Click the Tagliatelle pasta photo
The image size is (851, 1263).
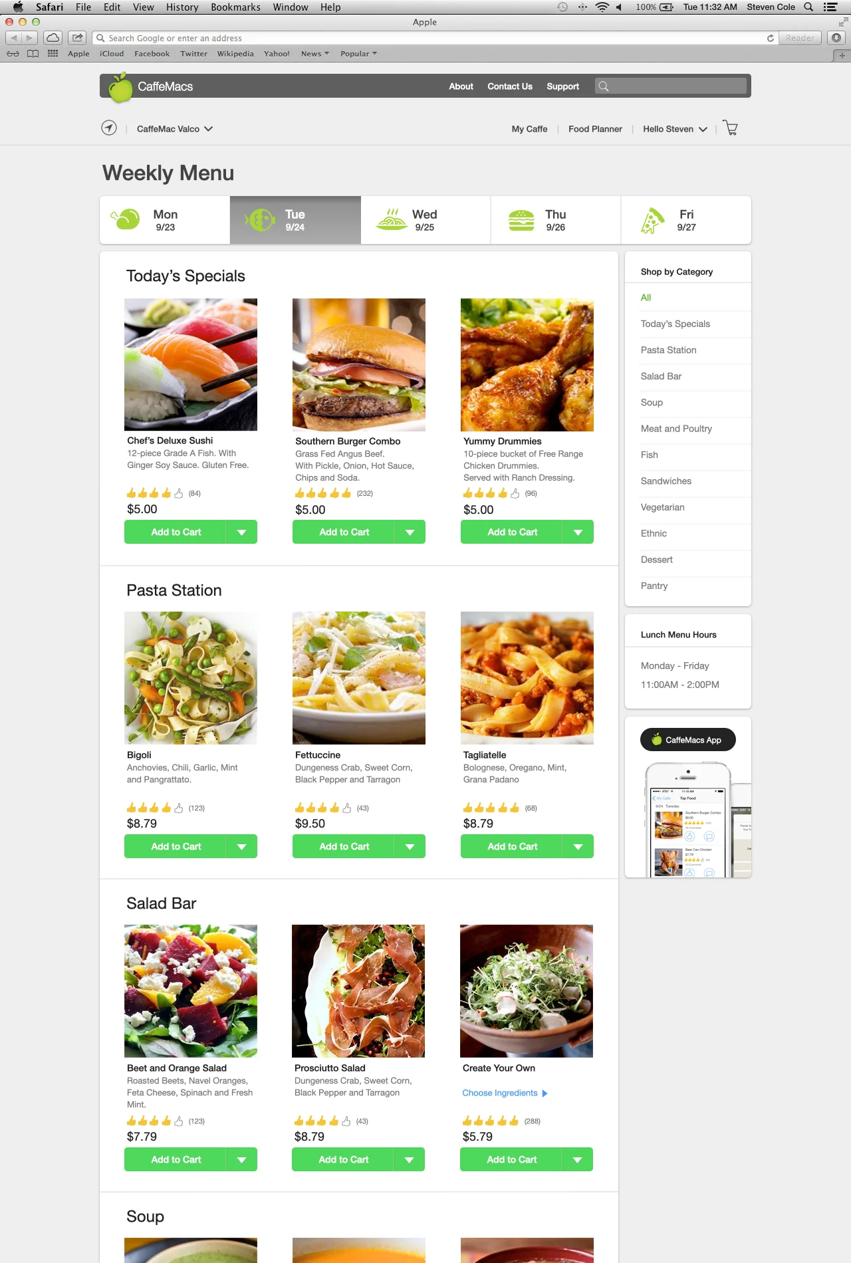pyautogui.click(x=527, y=678)
